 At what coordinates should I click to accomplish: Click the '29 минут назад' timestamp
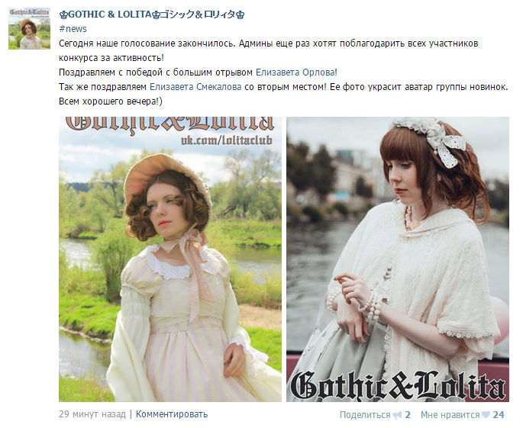click(x=92, y=414)
